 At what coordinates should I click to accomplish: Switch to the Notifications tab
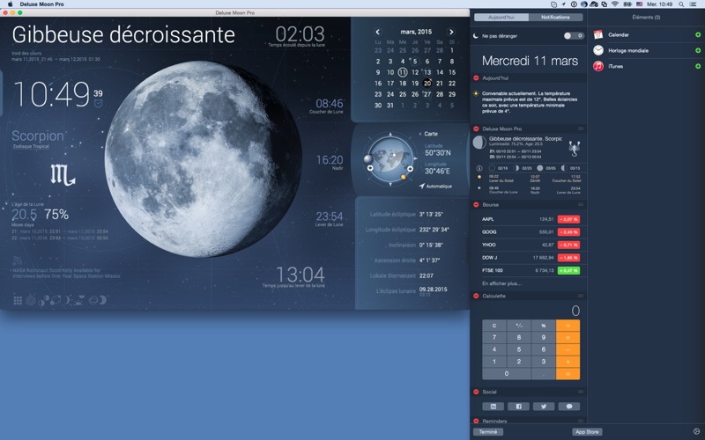click(x=555, y=17)
